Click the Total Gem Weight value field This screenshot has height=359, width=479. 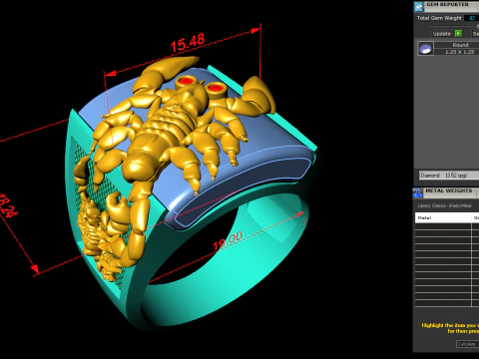click(472, 18)
